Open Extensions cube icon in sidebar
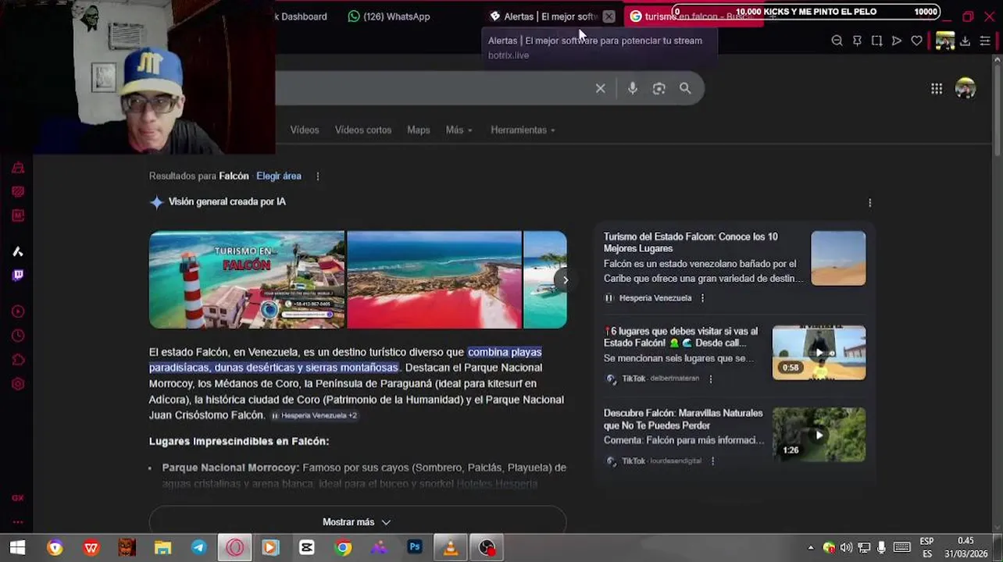Screen dimensions: 1003x562 pos(18,360)
